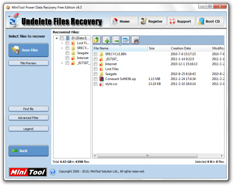Click the application icon in title bar
233x186 pixels.
[x=8, y=7]
